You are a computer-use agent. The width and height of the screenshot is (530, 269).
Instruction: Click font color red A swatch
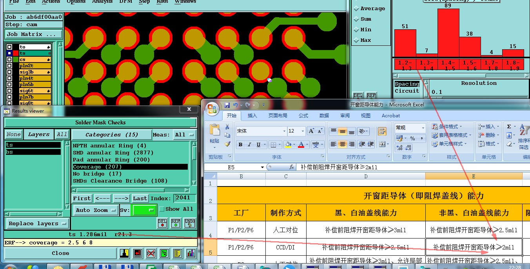tap(301, 145)
